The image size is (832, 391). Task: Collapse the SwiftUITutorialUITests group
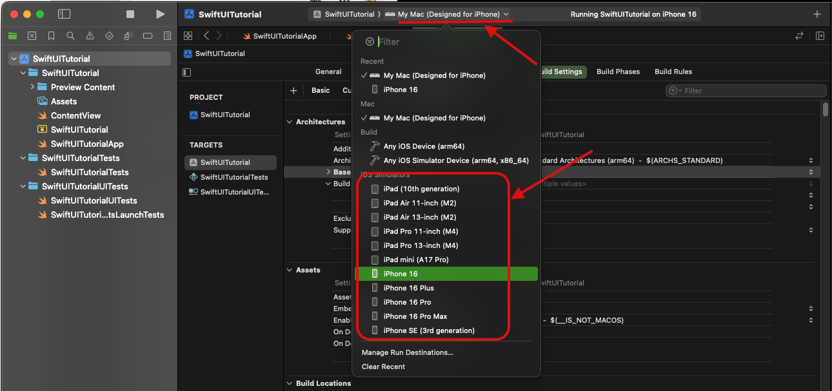click(x=23, y=186)
